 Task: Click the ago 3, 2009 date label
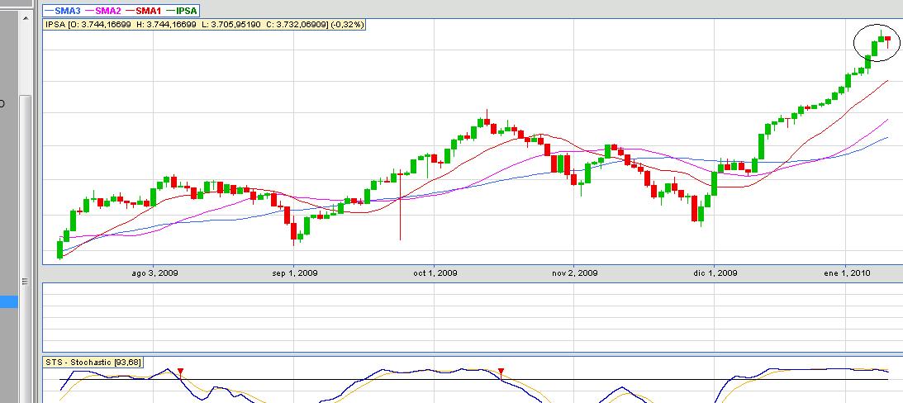pyautogui.click(x=154, y=273)
